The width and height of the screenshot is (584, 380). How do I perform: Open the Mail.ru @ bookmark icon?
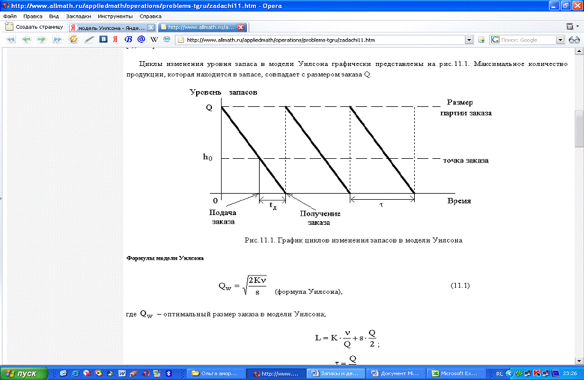[x=141, y=39]
